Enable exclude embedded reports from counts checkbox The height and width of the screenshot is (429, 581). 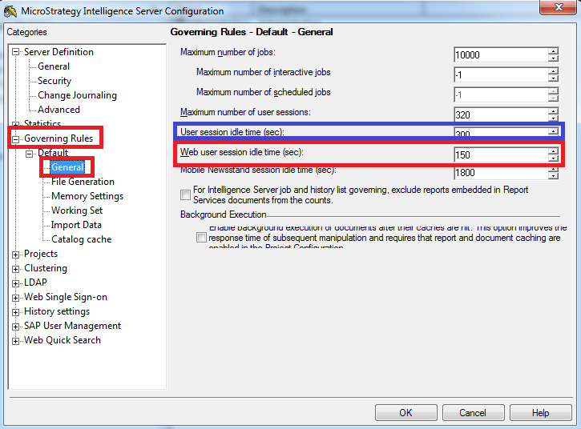186,194
